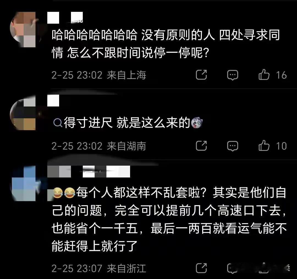Open replies on the Shanghai comment
The width and height of the screenshot is (297, 279).
(x=233, y=75)
